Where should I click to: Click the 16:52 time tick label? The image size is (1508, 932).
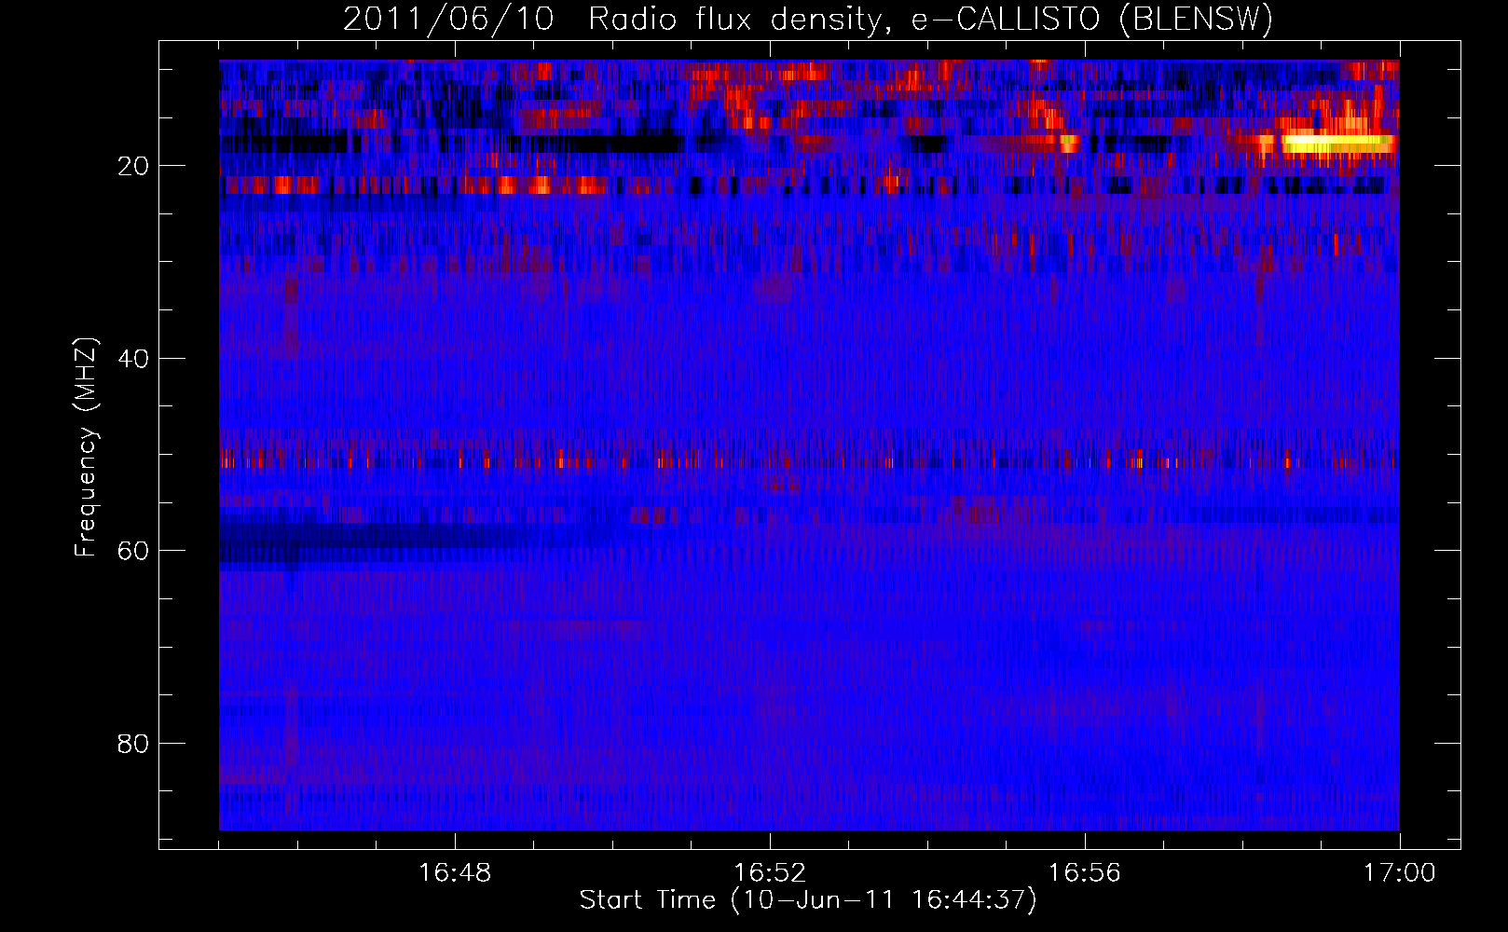(x=770, y=873)
